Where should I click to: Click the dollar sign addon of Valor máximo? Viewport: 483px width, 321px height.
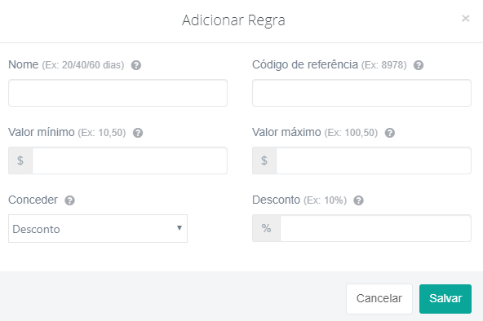click(264, 160)
